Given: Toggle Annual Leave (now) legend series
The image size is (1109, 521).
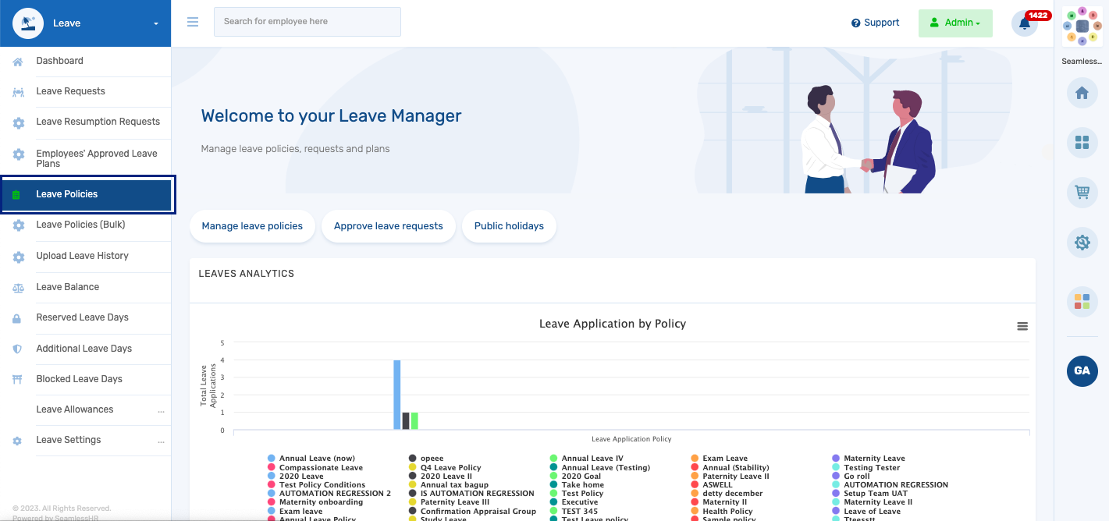Looking at the screenshot, I should point(312,459).
